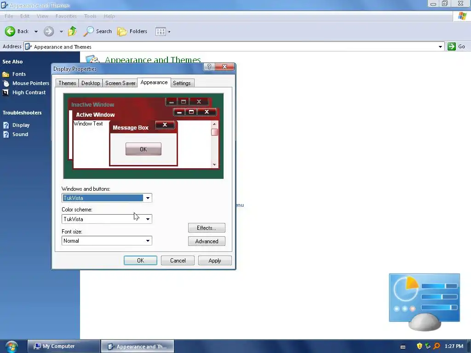Click the Windows Start orb
Screen dimensions: 471x353
pyautogui.click(x=11, y=347)
